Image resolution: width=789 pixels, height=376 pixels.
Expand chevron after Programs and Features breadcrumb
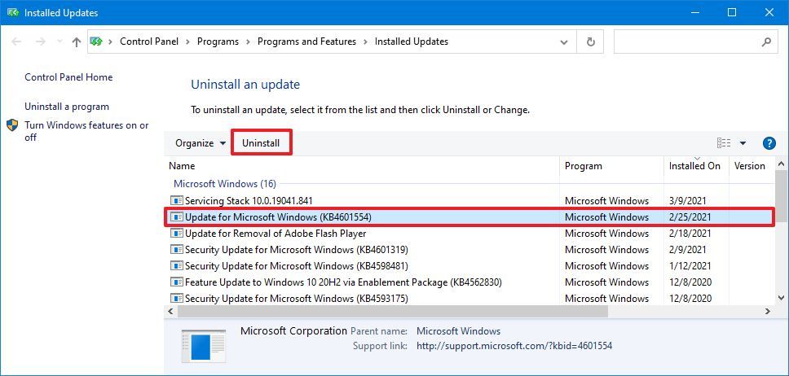[365, 42]
